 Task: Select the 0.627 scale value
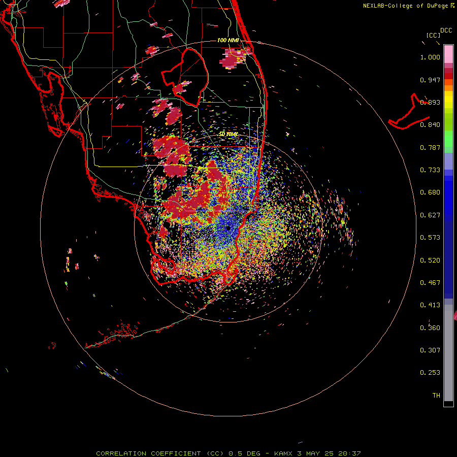[x=430, y=215]
